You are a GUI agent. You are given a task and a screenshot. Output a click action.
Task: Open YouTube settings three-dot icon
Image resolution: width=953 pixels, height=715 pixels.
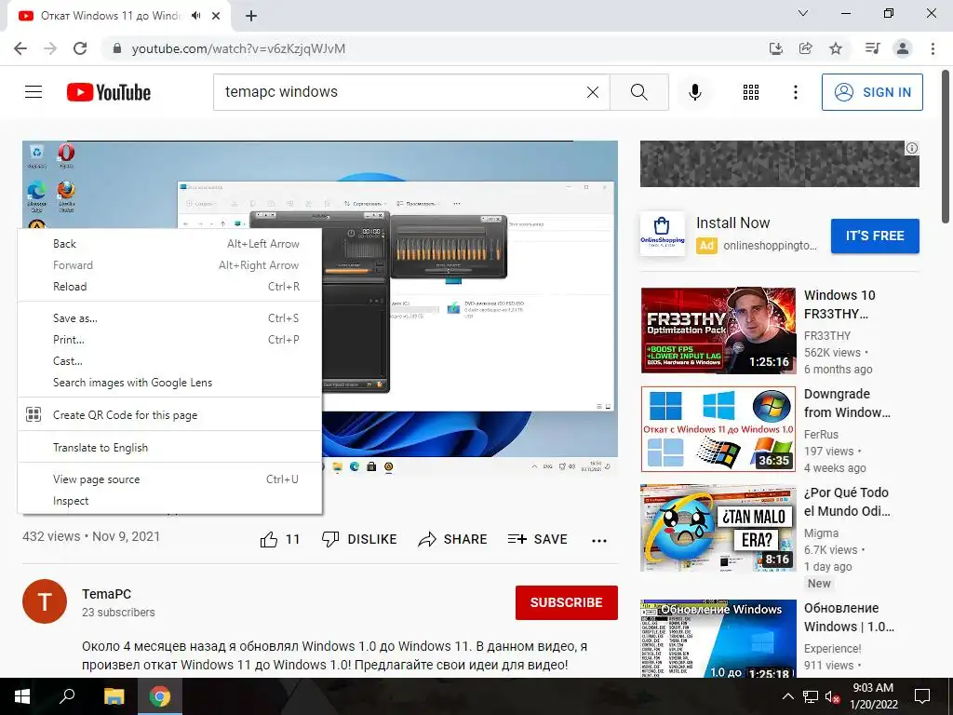click(795, 92)
